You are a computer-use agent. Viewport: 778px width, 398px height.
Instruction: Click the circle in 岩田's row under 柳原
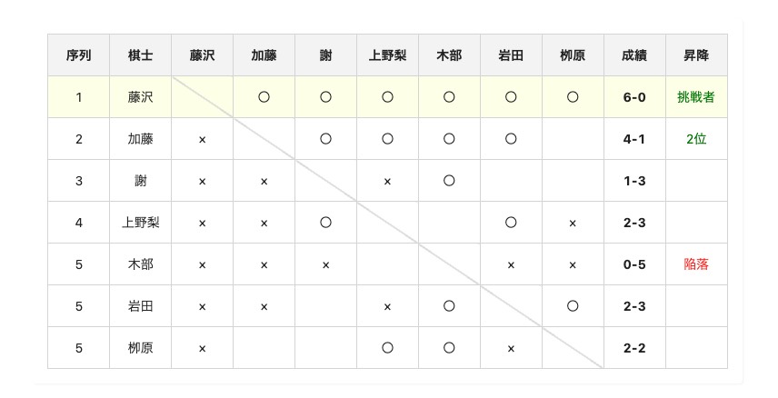[x=573, y=306]
